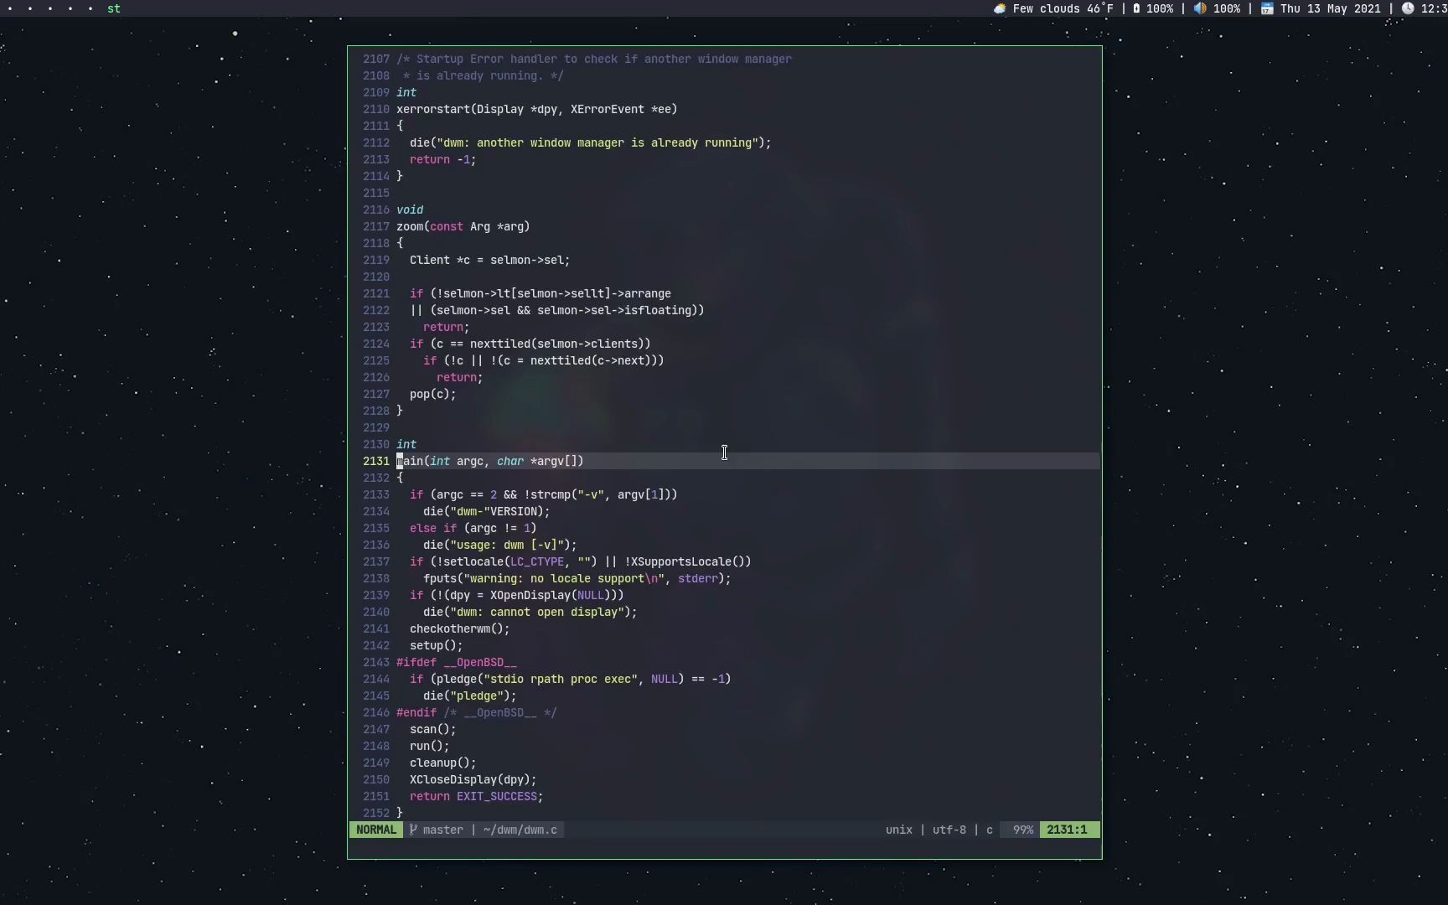
Task: Click the battery icon in top bar
Action: 1136,8
